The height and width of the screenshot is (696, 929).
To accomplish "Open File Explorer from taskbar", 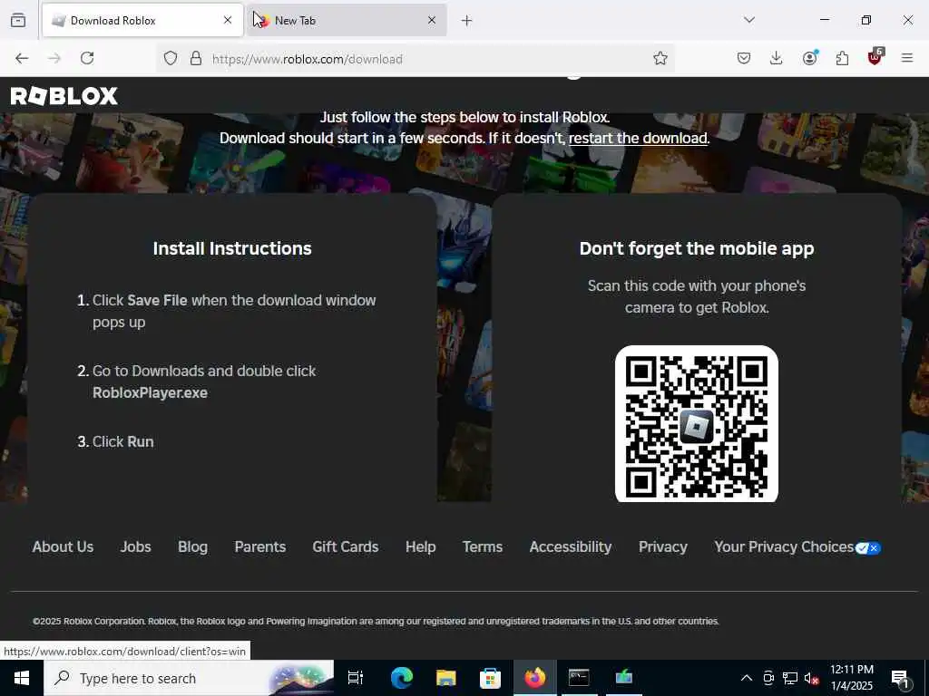I will pos(445,678).
